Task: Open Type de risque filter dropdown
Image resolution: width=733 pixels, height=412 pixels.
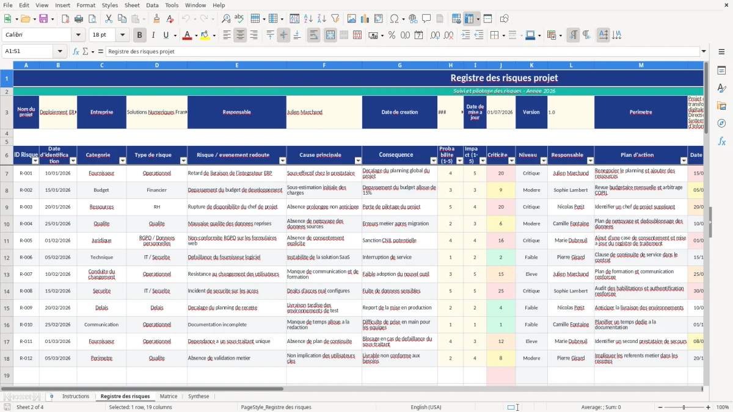Action: (x=183, y=161)
